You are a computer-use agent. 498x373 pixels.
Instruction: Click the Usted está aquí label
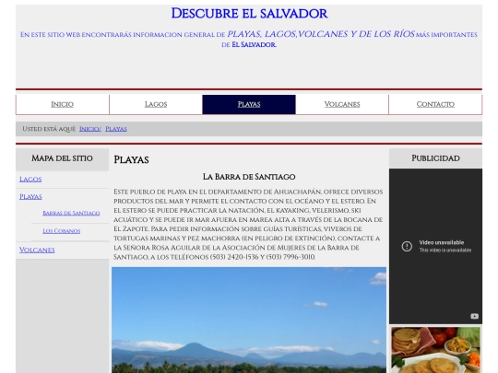49,129
